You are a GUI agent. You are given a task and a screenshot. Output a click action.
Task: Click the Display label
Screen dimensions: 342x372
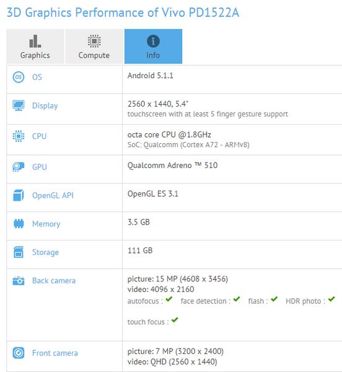45,105
